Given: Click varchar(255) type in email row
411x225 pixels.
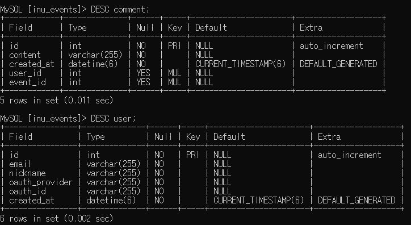Looking at the screenshot, I should [114, 164].
